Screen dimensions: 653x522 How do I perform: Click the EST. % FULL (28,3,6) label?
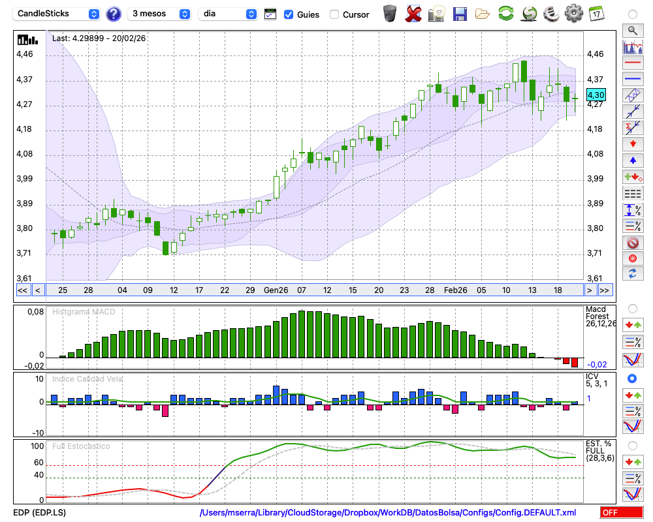point(600,451)
